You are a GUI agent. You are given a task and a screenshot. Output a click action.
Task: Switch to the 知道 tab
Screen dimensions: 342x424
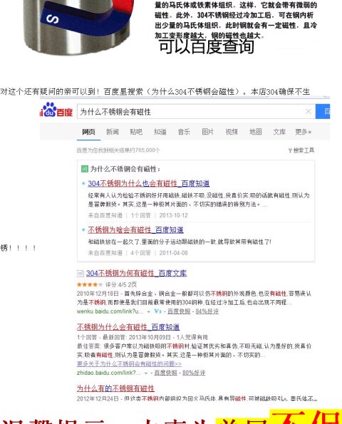[160, 132]
